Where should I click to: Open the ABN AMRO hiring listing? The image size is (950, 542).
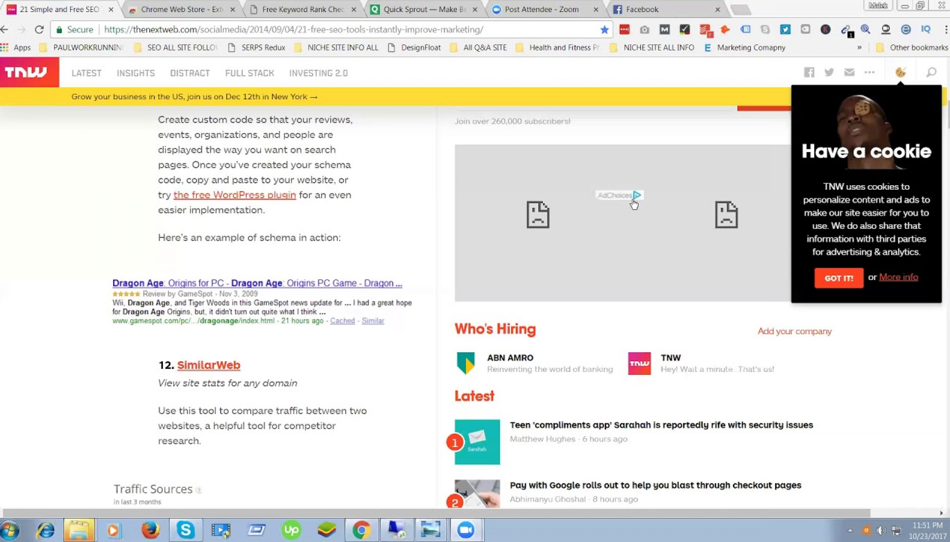pos(534,363)
